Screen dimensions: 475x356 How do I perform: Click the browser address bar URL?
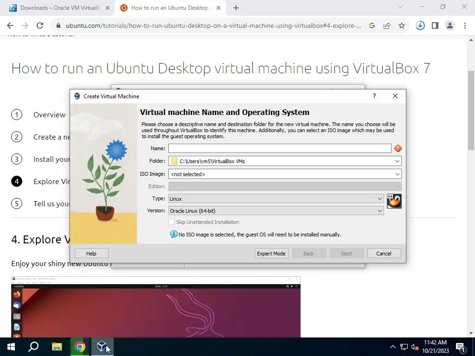tap(213, 26)
